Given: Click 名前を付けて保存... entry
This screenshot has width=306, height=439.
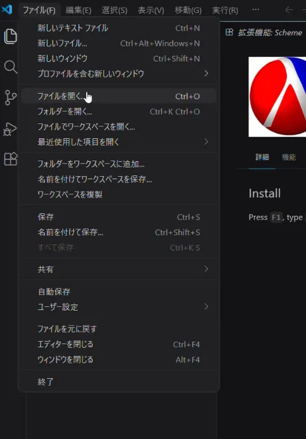Looking at the screenshot, I should point(118,232).
